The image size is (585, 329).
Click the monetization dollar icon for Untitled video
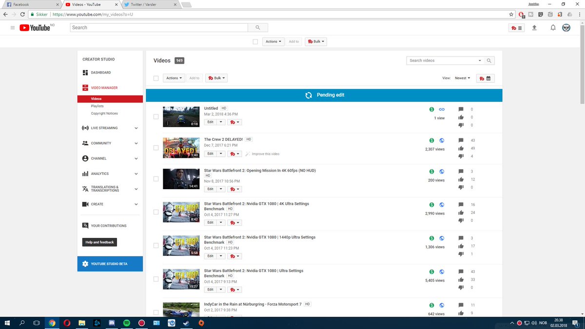click(x=431, y=109)
